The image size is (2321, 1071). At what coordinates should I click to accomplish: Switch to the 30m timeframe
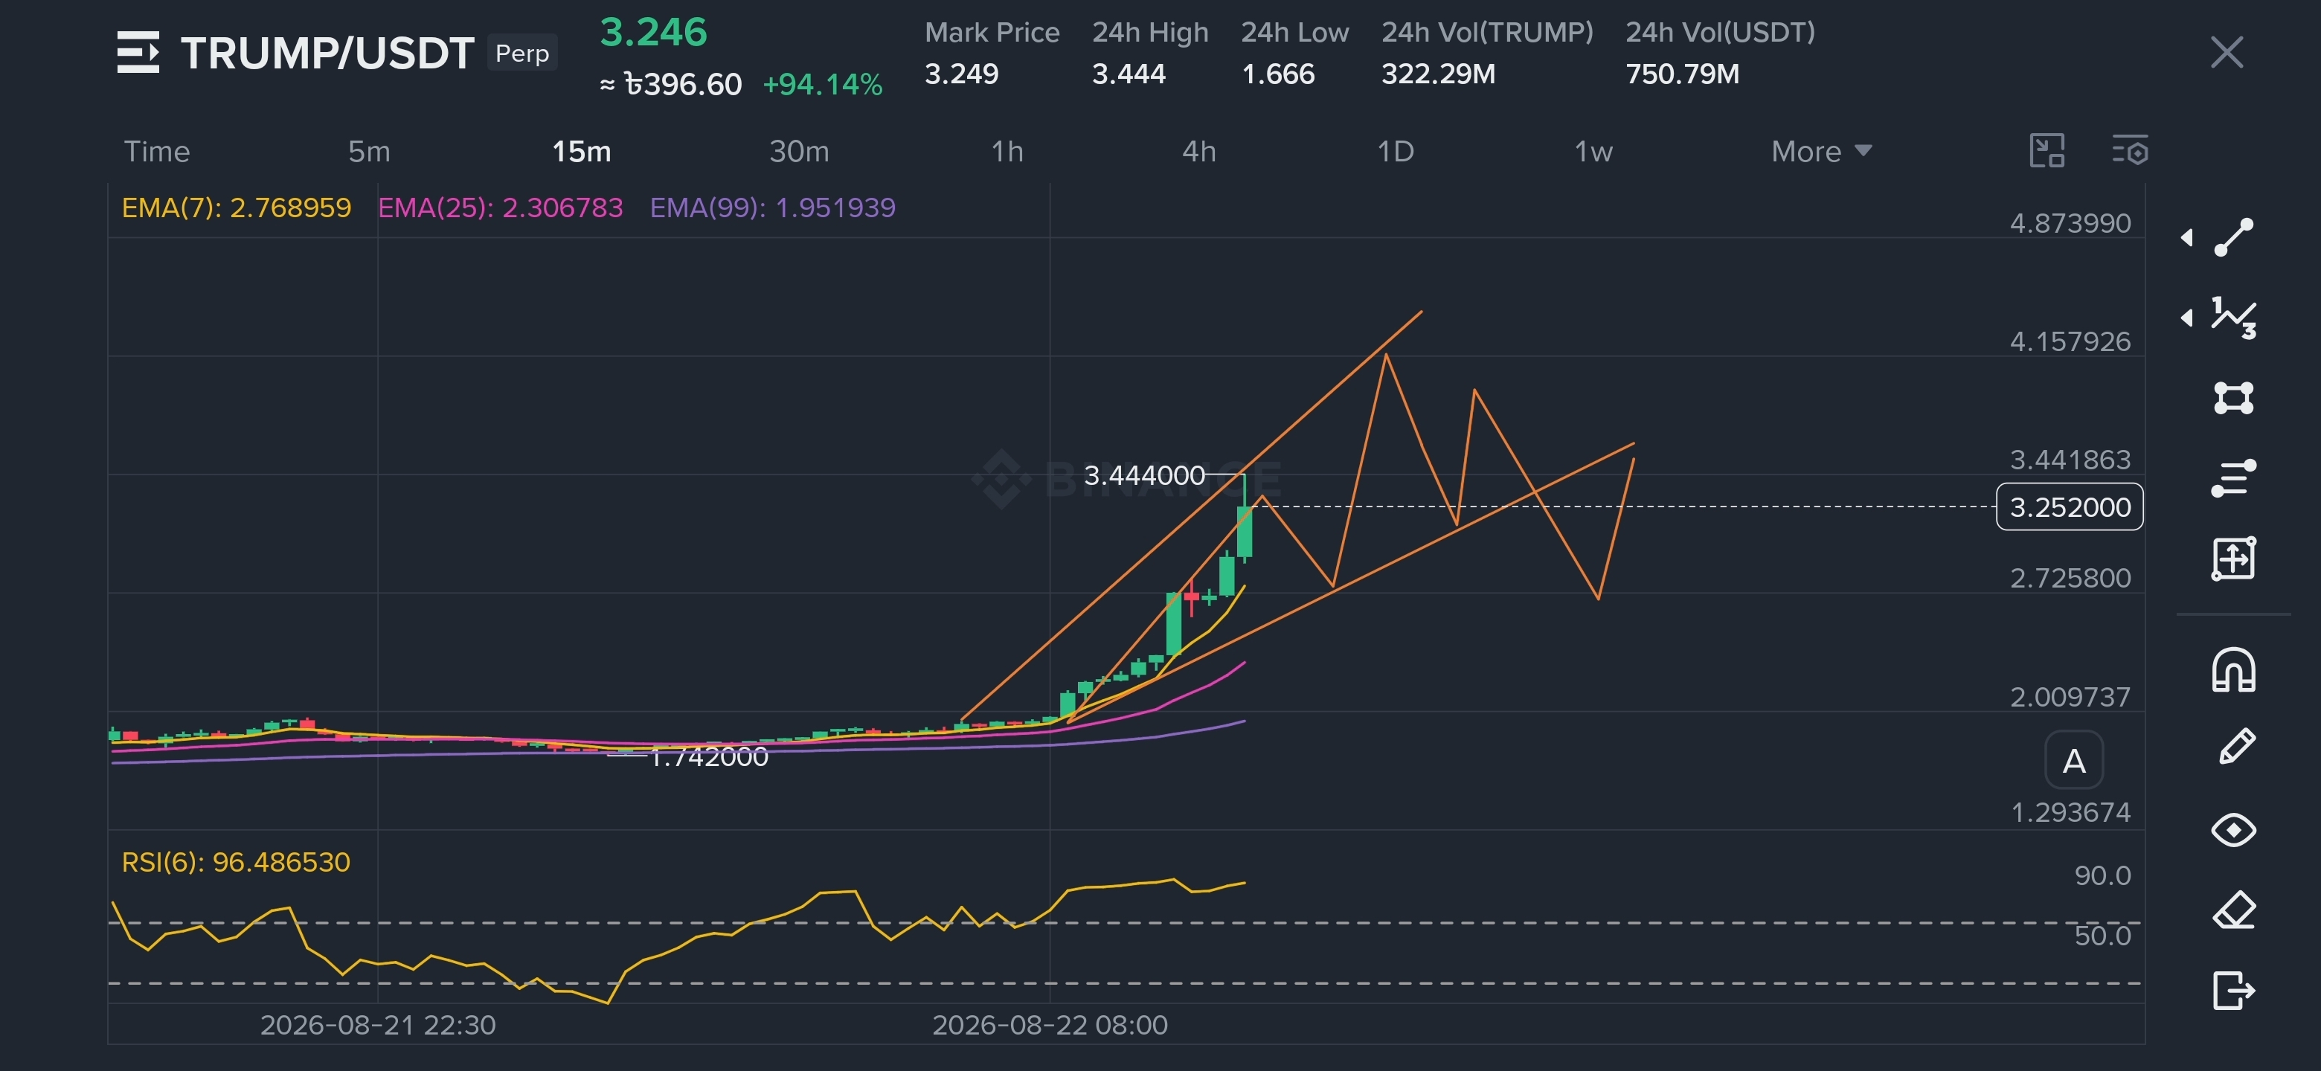point(799,151)
